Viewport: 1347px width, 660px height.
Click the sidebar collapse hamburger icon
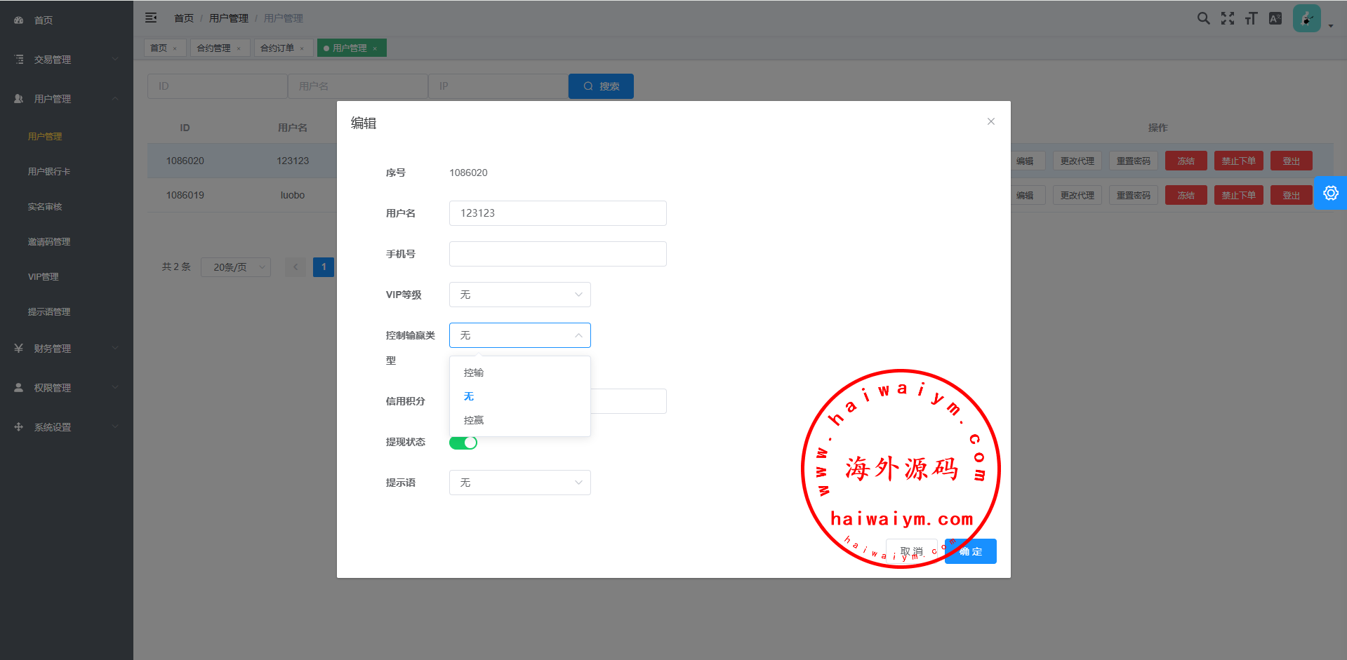click(x=151, y=18)
